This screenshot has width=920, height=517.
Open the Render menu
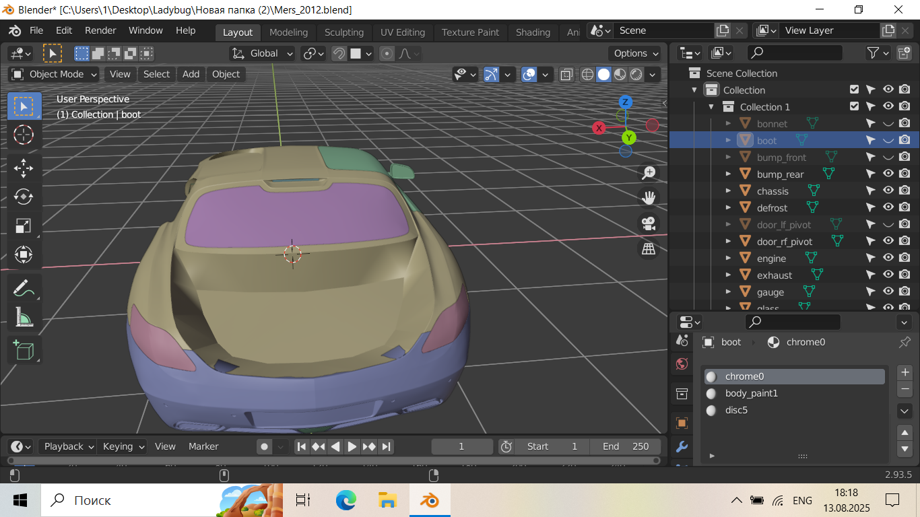coord(100,31)
